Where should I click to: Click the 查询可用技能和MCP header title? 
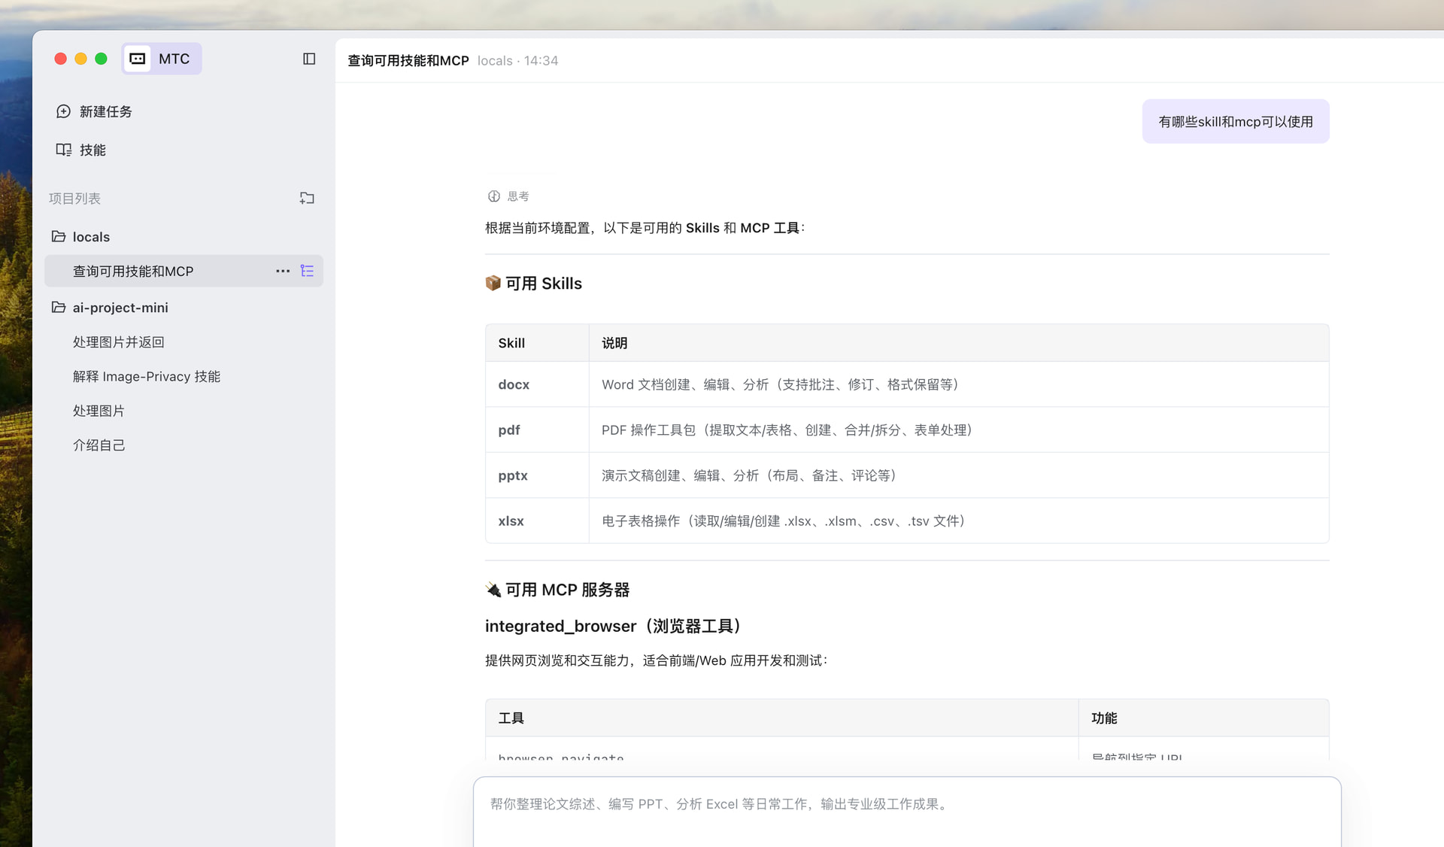tap(408, 61)
